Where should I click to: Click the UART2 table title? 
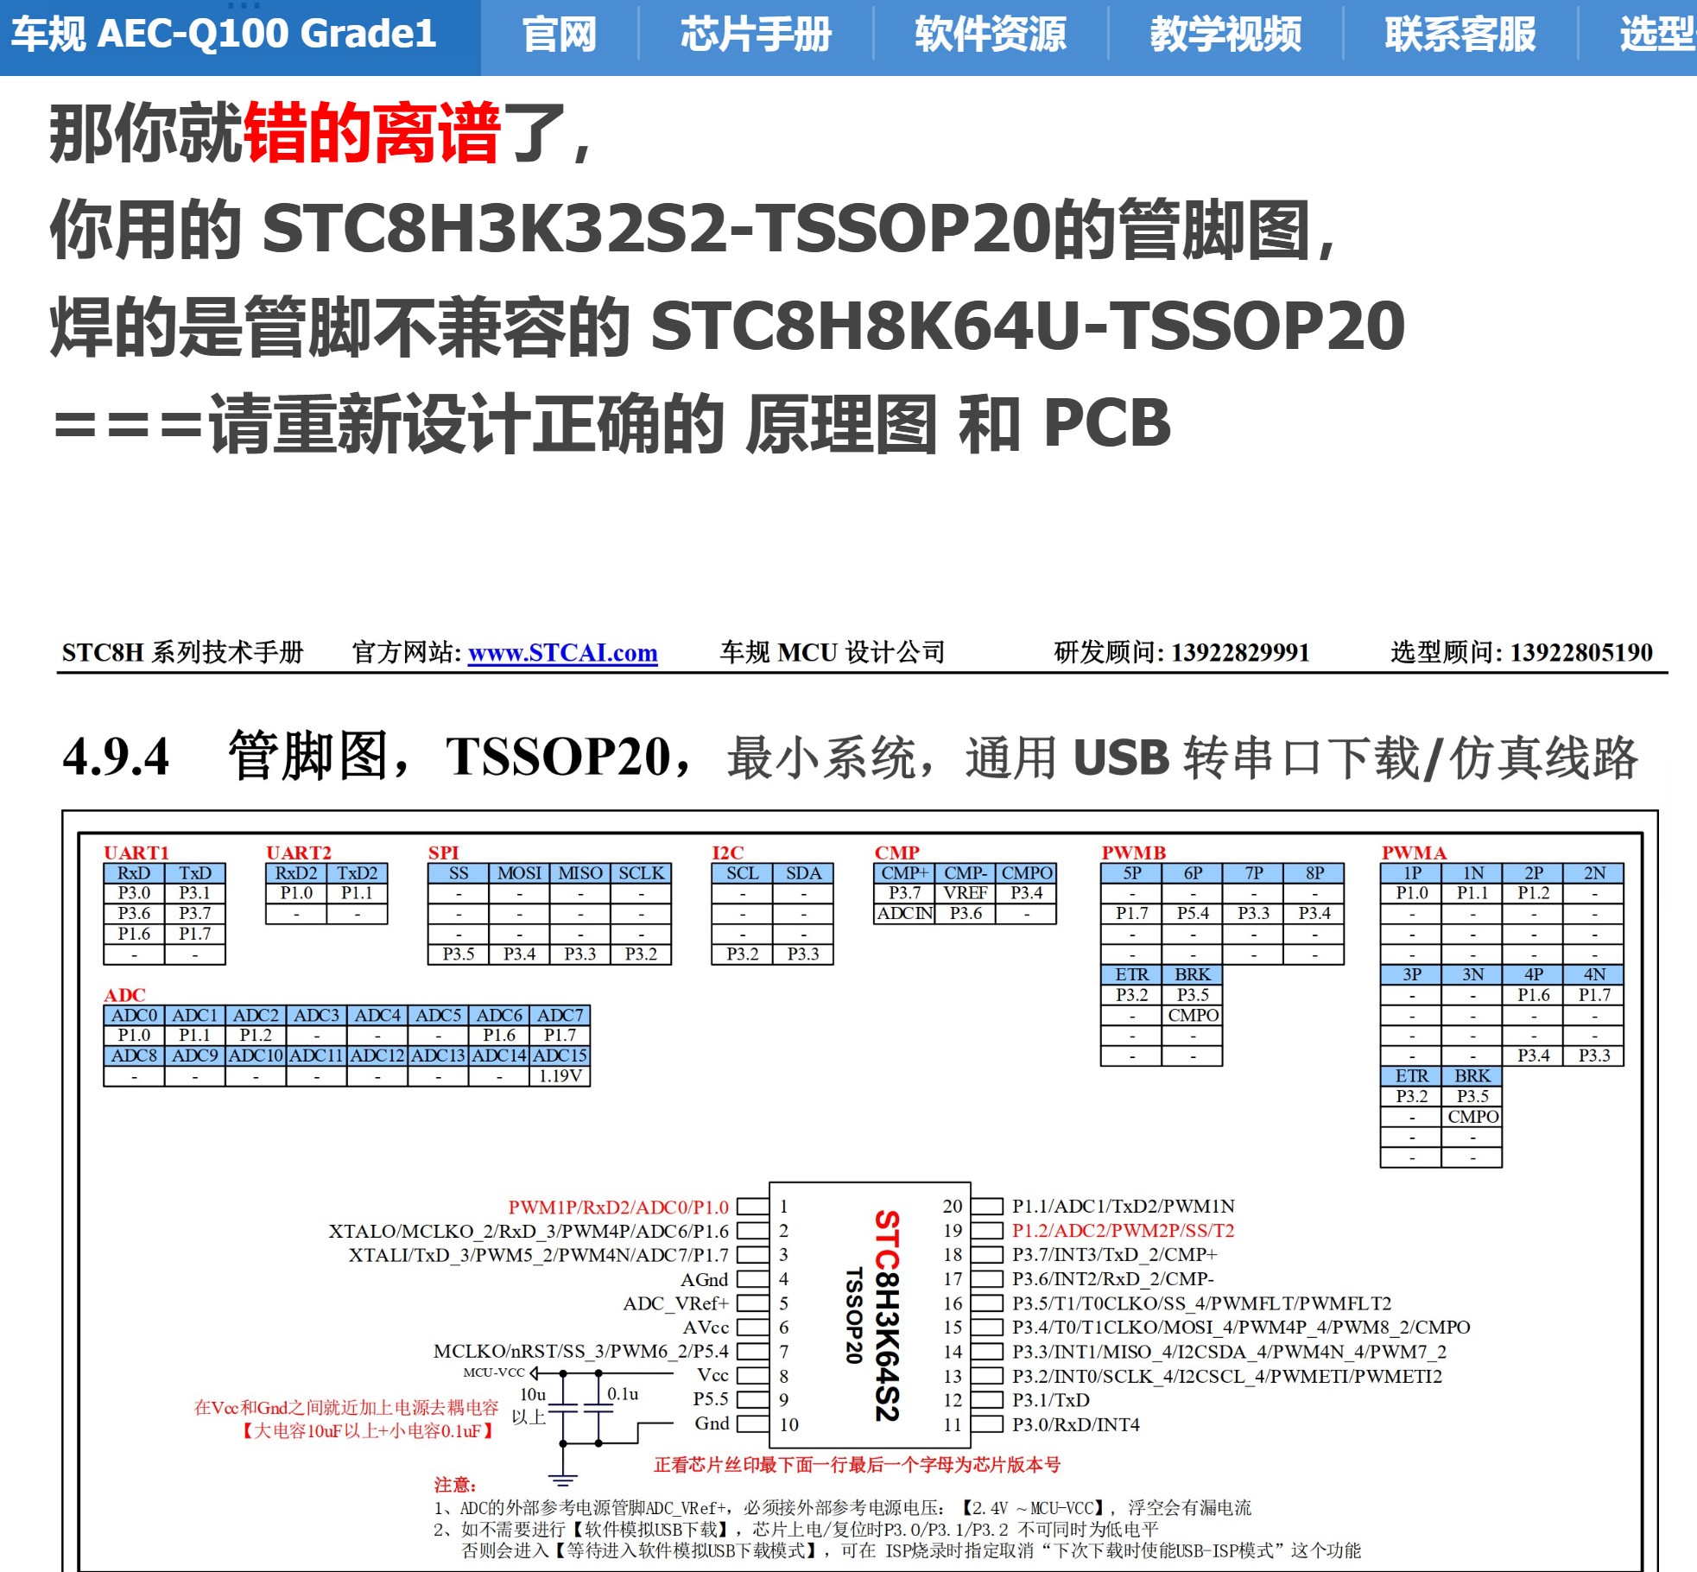coord(299,853)
